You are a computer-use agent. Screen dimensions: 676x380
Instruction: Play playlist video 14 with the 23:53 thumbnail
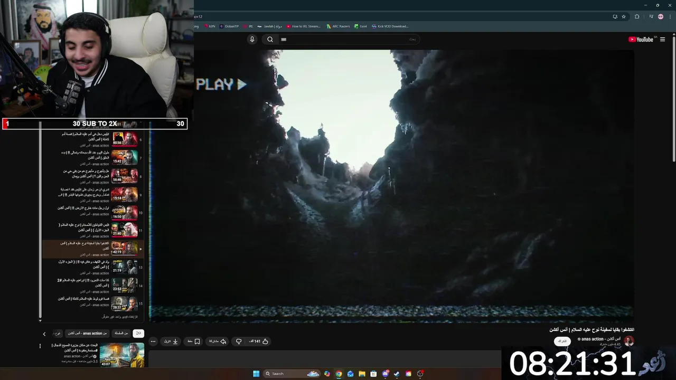click(x=125, y=286)
